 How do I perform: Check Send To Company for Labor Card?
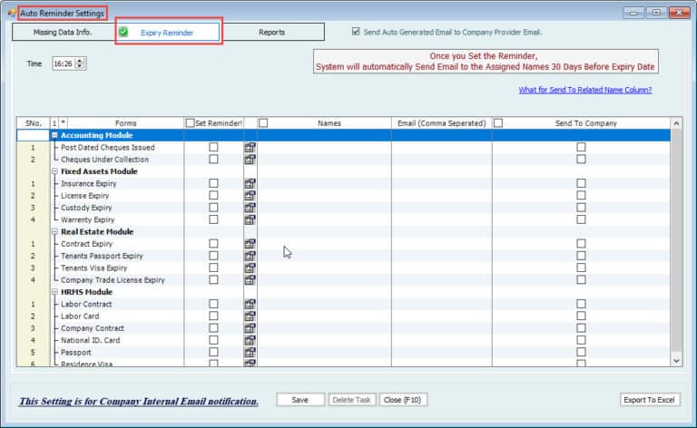pos(581,316)
